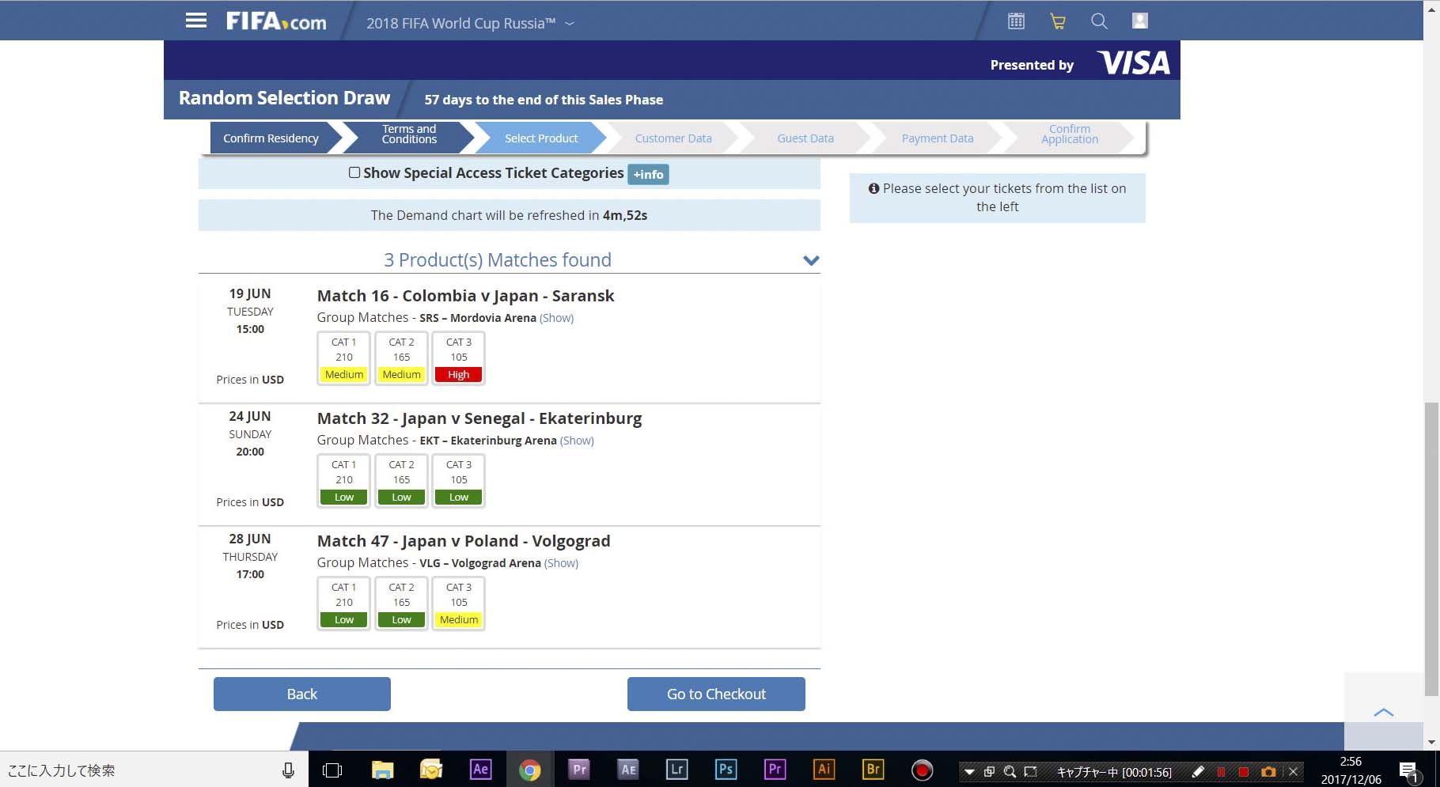Image resolution: width=1440 pixels, height=787 pixels.
Task: Open the yellow shopping cart
Action: pos(1058,21)
